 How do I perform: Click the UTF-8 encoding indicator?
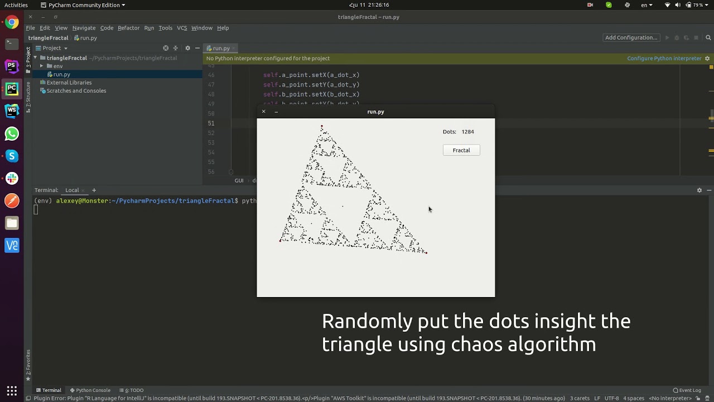pos(611,398)
